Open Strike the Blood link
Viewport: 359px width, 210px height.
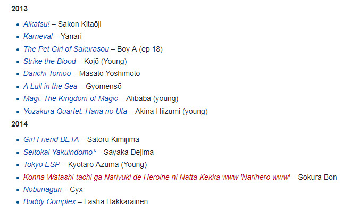[49, 61]
